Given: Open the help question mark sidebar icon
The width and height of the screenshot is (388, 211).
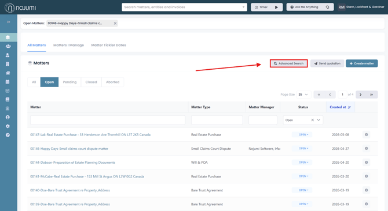Looking at the screenshot, I should point(8,135).
